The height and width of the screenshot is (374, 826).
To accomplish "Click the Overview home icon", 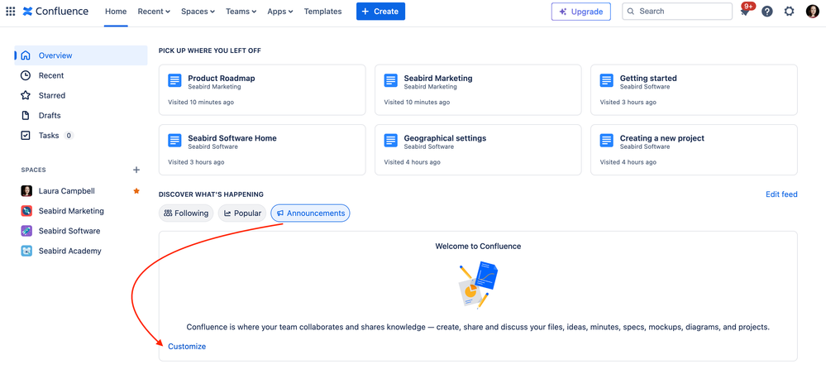I will [26, 55].
